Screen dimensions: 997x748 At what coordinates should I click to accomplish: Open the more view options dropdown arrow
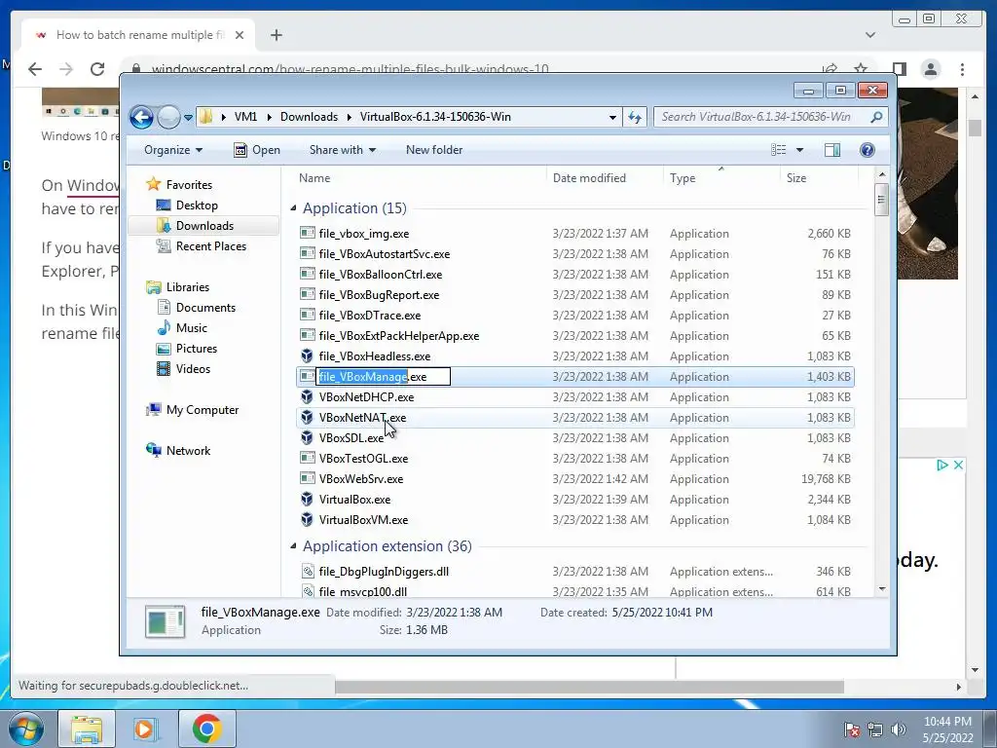point(800,150)
